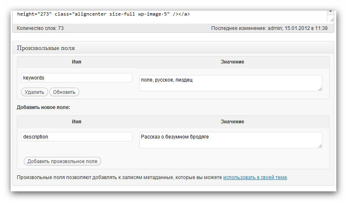347x202 pixels.
Task: Click the Удалить button under keywords
Action: coord(34,92)
